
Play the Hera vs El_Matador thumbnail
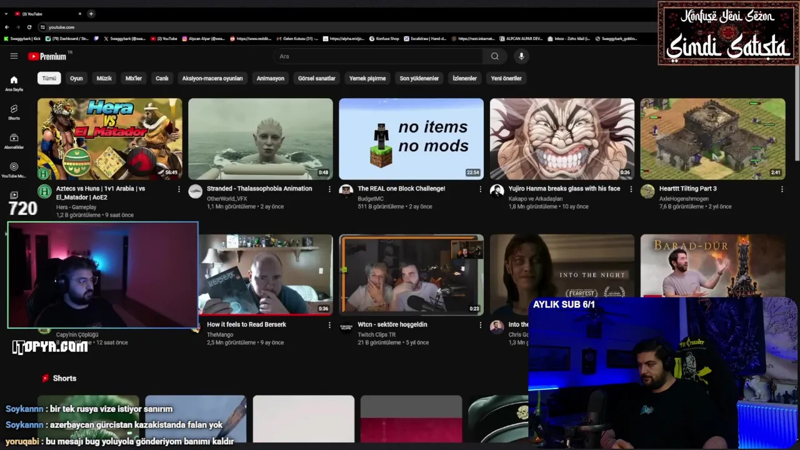(110, 139)
